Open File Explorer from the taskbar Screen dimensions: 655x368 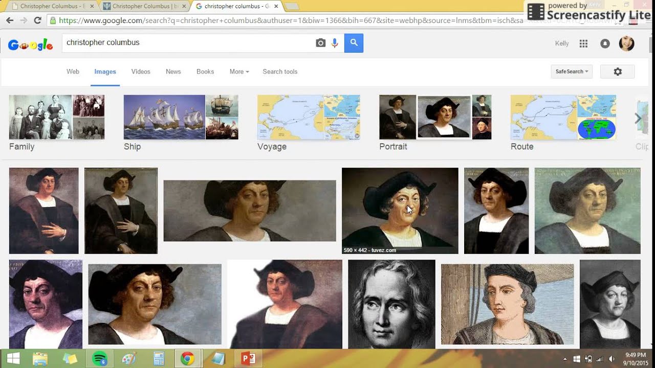(40, 359)
